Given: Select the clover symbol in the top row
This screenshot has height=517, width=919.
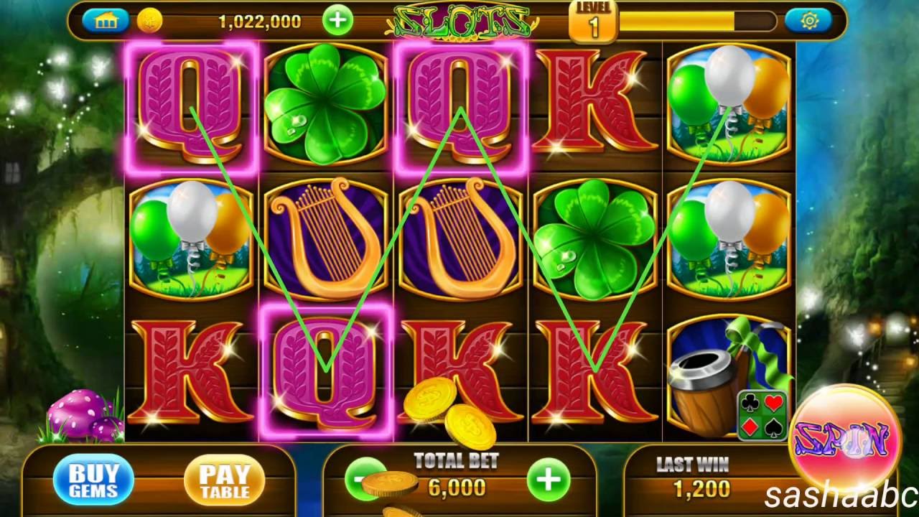Looking at the screenshot, I should 325,105.
